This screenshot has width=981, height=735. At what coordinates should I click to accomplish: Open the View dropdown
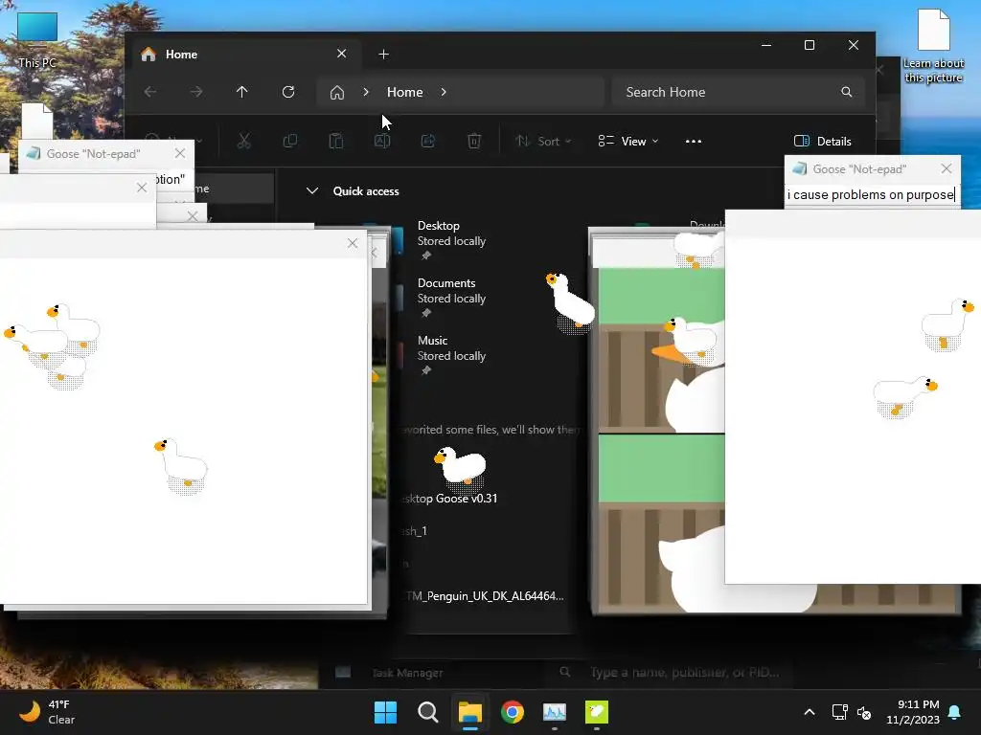point(628,142)
